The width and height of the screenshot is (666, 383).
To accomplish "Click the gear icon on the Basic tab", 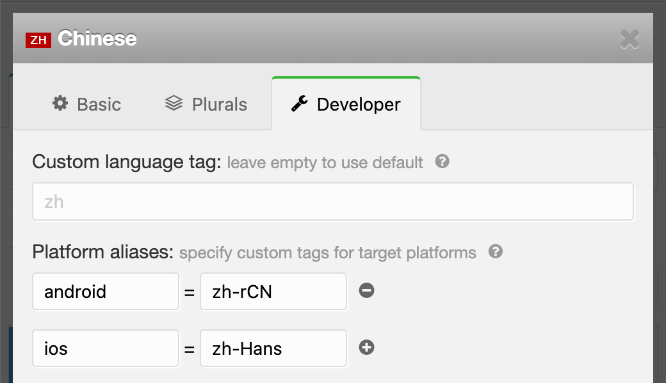I will pyautogui.click(x=60, y=104).
